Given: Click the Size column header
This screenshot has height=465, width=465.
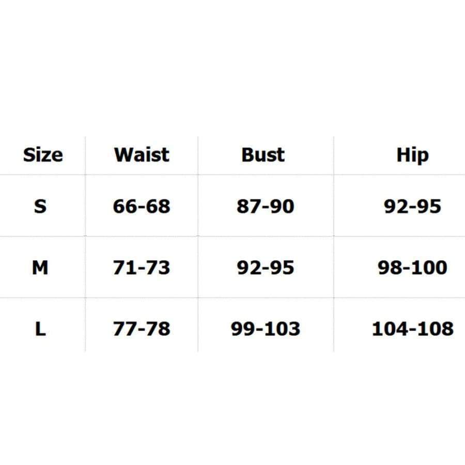Looking at the screenshot, I should pyautogui.click(x=43, y=154).
